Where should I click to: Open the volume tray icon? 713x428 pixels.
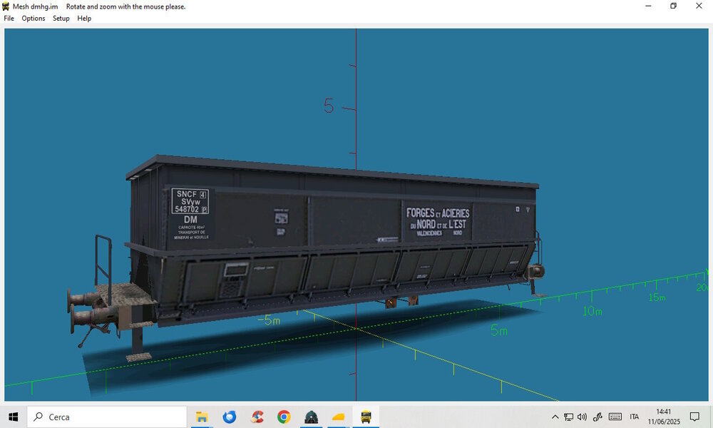click(582, 417)
